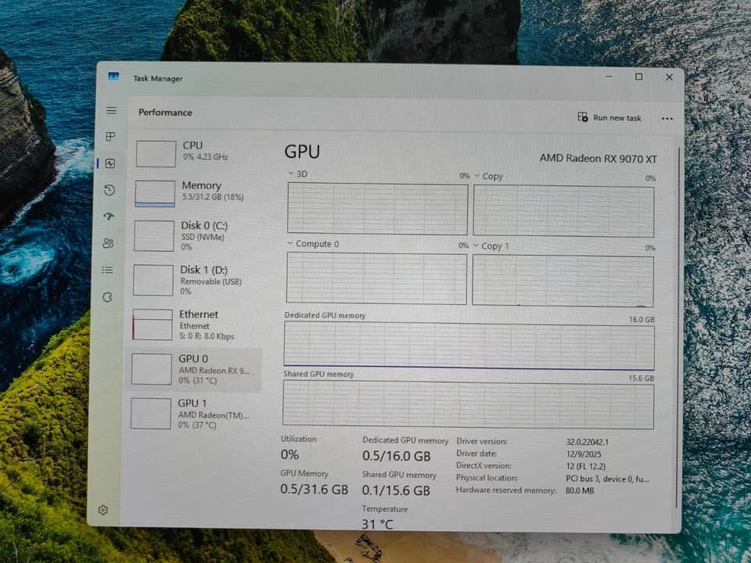Image resolution: width=751 pixels, height=563 pixels.
Task: Open the three-dot more options menu
Action: 667,118
